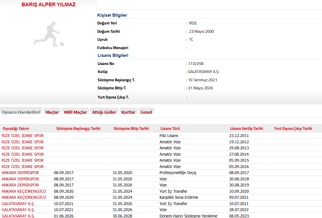The height and width of the screenshot is (218, 322).
Task: Click the Lisans Veriliş Tarihi column header
Action: (x=246, y=129)
